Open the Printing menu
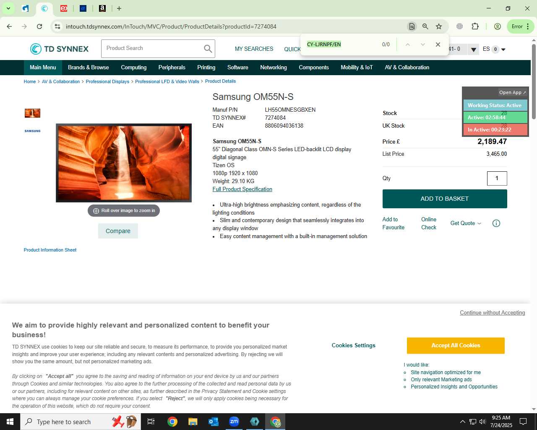 point(206,68)
